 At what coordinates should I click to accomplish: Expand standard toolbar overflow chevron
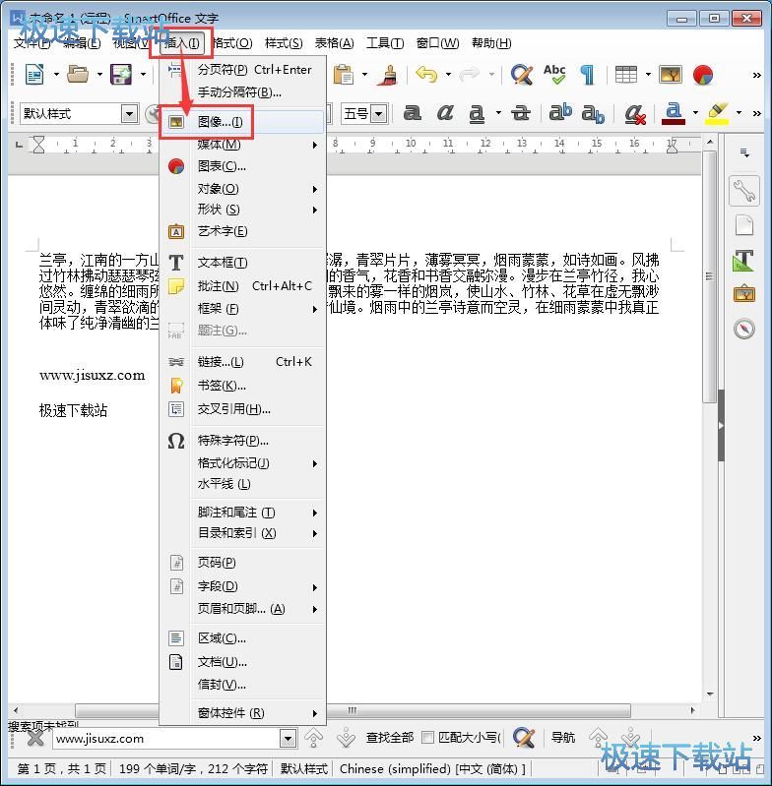pos(757,75)
